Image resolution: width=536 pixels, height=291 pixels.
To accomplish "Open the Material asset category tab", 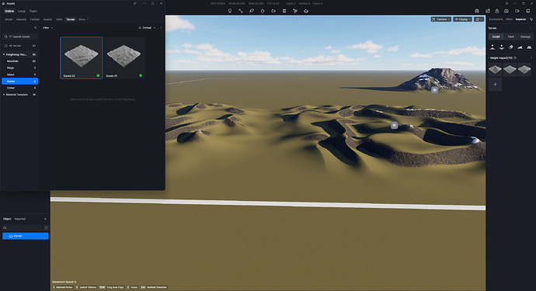I will point(21,19).
